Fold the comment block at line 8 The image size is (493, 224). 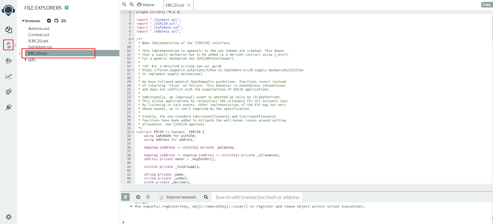(133, 39)
